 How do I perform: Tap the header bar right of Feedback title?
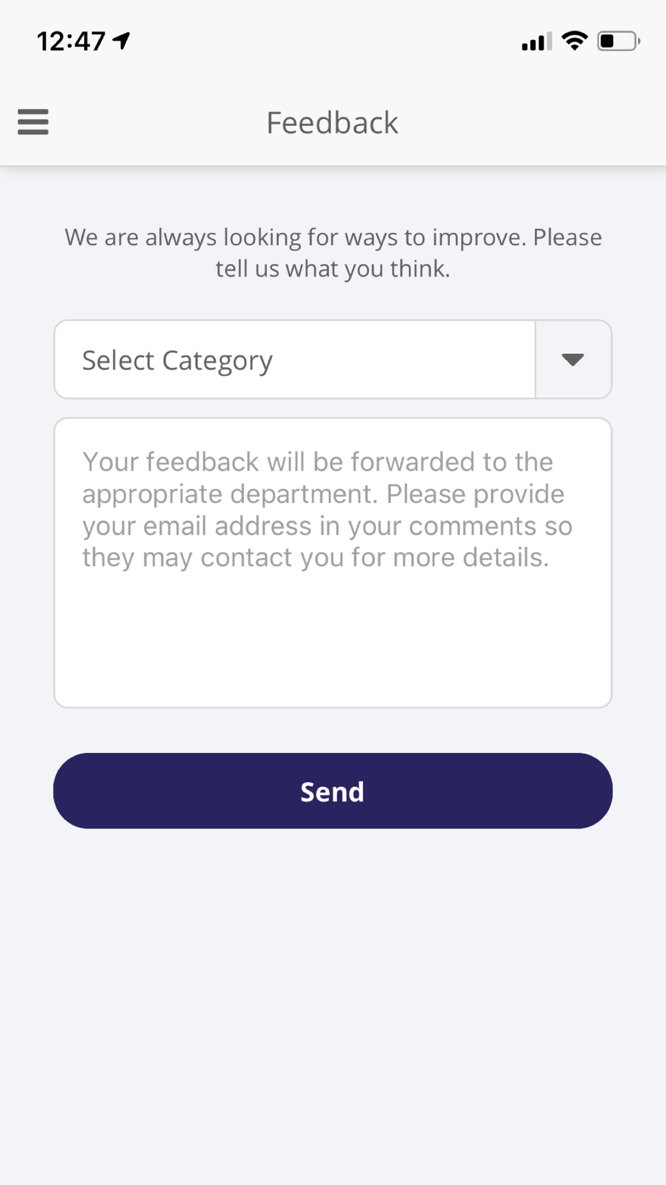tap(533, 123)
